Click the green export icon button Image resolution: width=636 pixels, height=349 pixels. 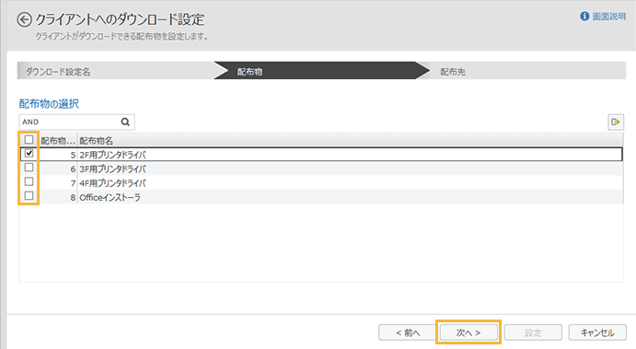coord(616,122)
